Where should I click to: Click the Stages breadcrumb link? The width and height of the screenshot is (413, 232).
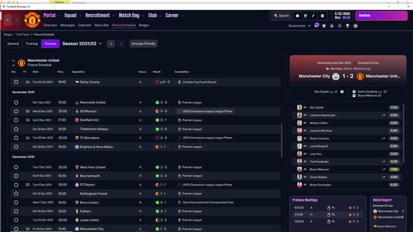[8, 34]
